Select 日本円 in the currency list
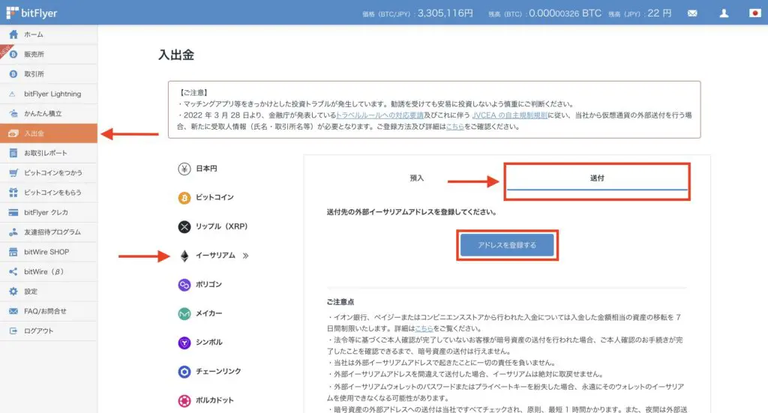Image resolution: width=768 pixels, height=413 pixels. 206,169
